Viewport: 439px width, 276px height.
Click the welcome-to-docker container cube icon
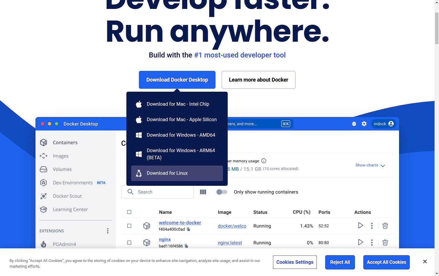[x=147, y=226]
